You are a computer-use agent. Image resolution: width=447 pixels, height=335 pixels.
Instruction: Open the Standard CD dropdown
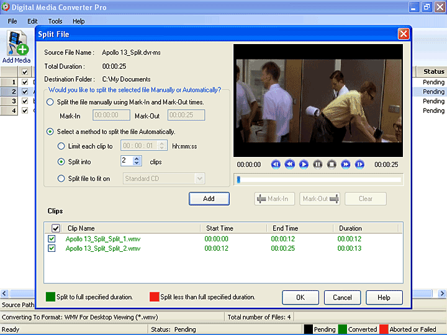pyautogui.click(x=199, y=179)
